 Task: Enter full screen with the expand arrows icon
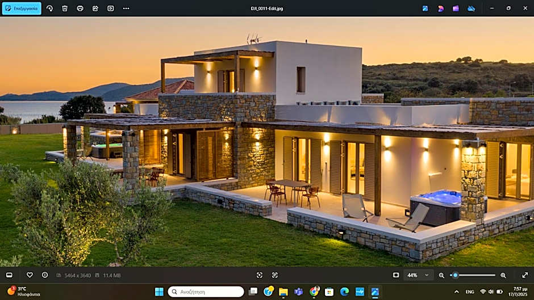coord(525,275)
